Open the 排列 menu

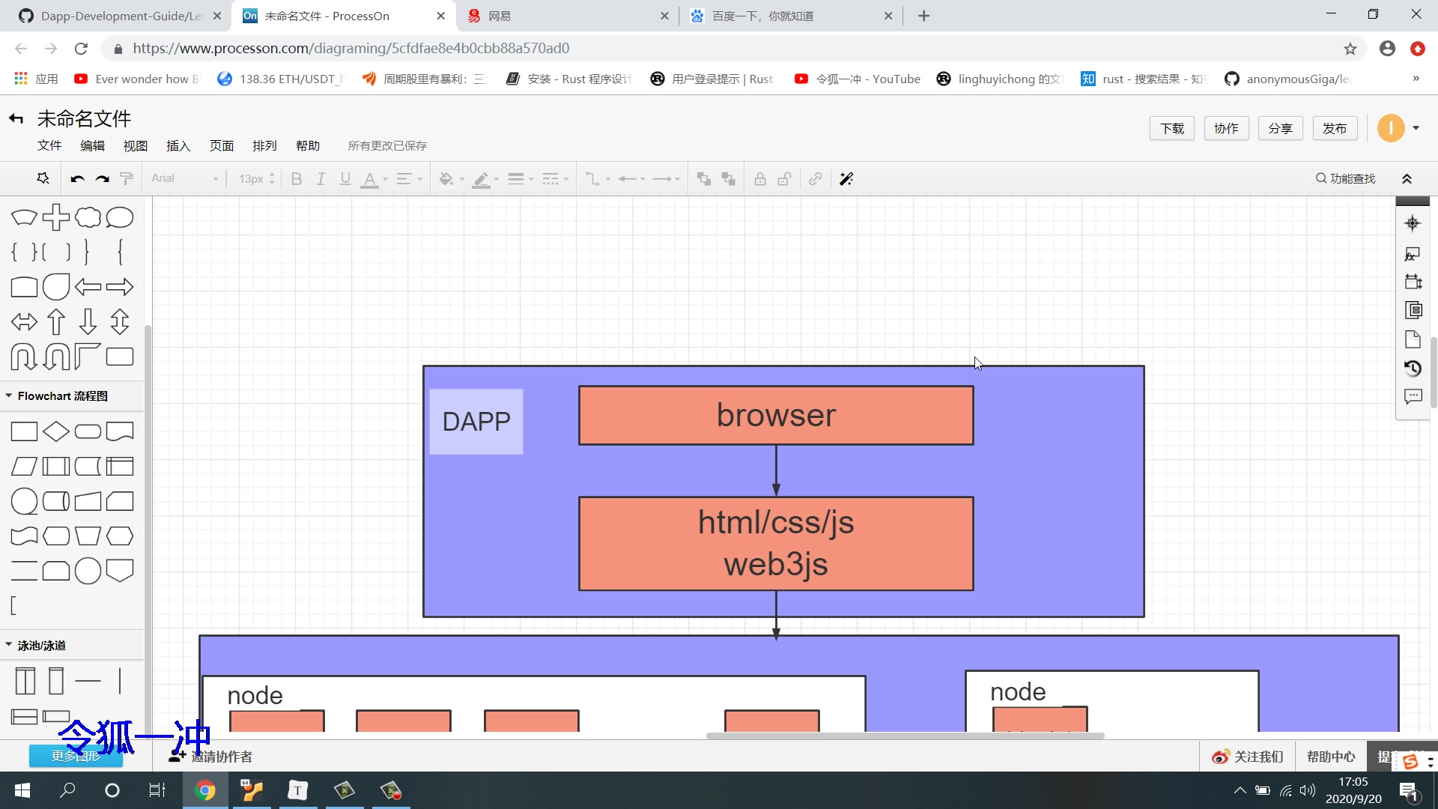pos(264,145)
